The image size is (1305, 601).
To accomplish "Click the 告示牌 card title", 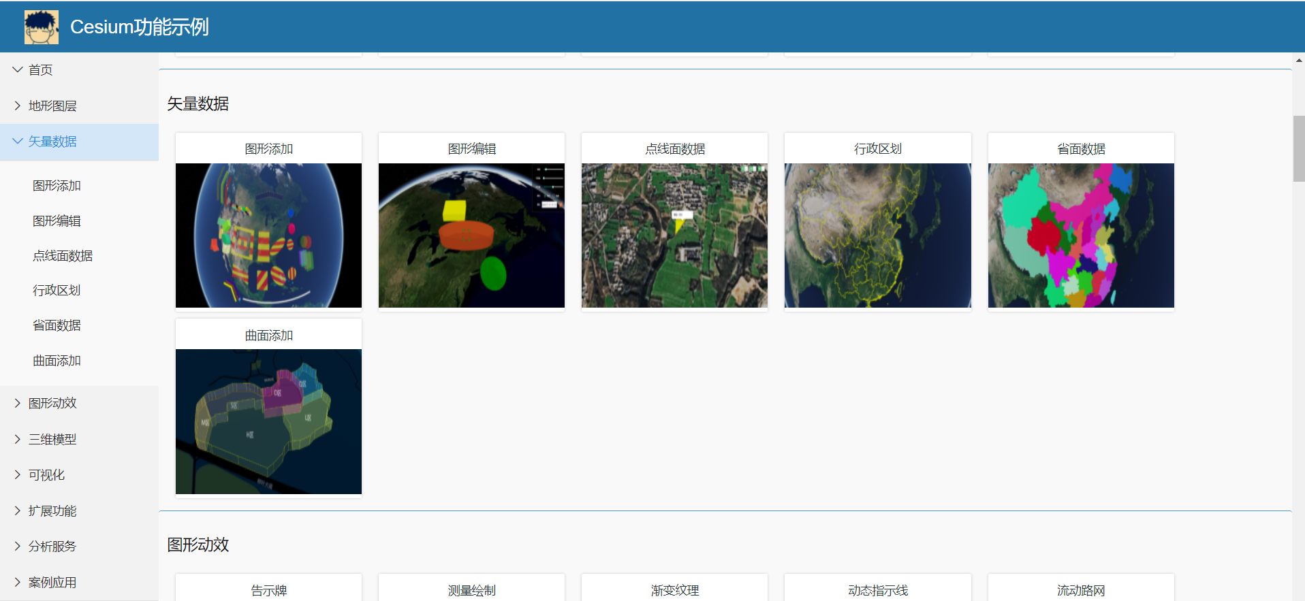I will (268, 590).
